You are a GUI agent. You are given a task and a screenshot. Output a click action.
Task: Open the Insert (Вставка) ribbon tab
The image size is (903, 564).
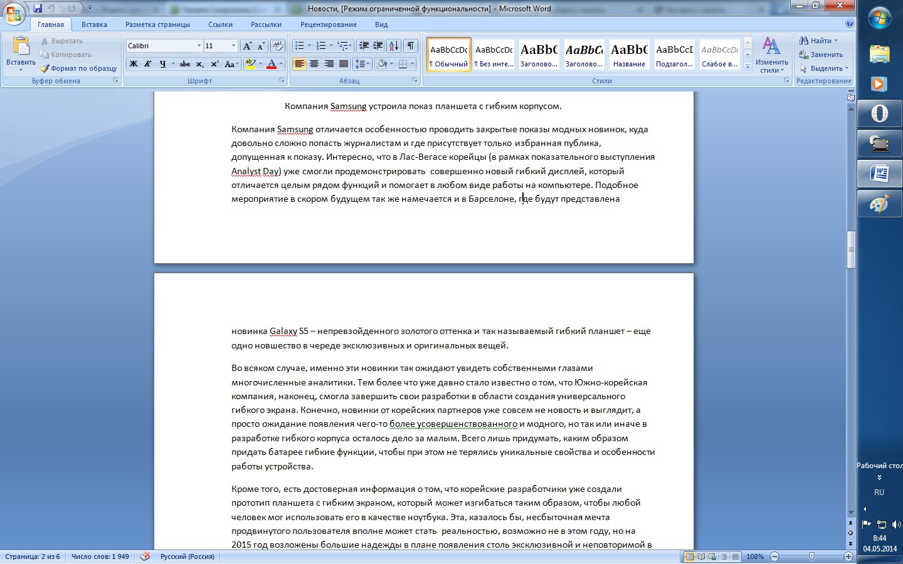click(94, 24)
